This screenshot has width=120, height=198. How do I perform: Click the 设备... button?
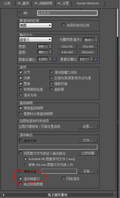[88, 171]
